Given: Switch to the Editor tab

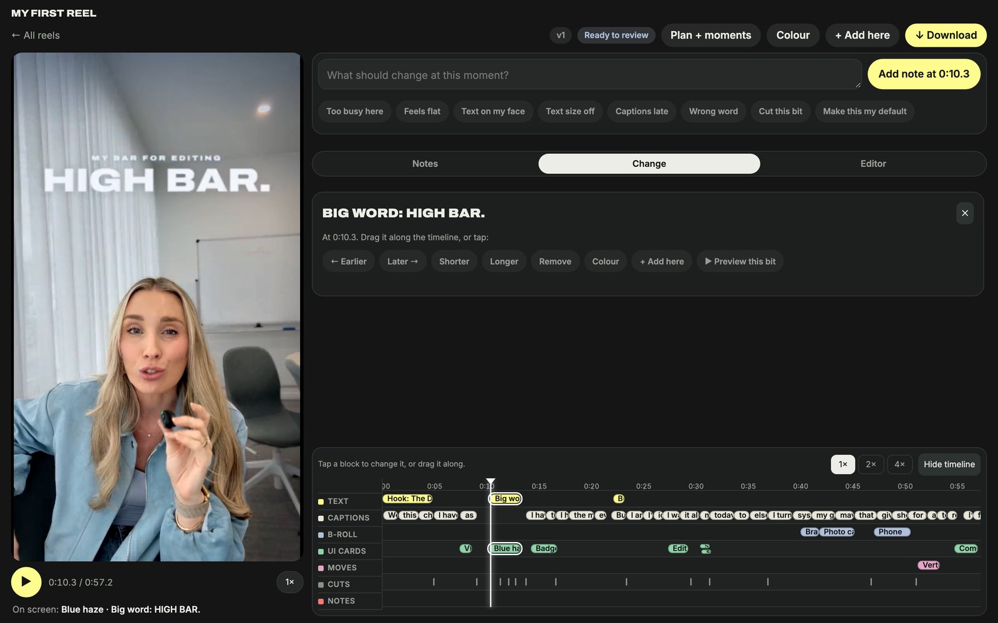Looking at the screenshot, I should pyautogui.click(x=873, y=164).
